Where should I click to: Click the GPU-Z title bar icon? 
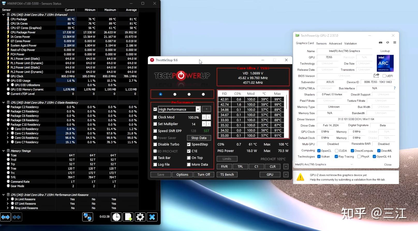coord(297,36)
